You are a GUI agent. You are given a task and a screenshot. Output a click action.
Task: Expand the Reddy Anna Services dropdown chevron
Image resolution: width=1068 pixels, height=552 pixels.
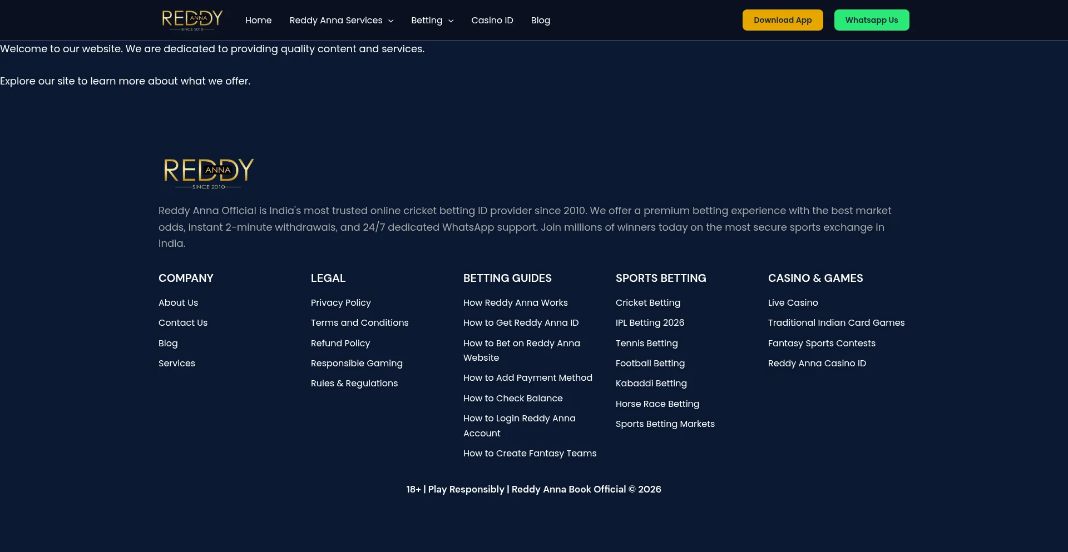click(391, 21)
